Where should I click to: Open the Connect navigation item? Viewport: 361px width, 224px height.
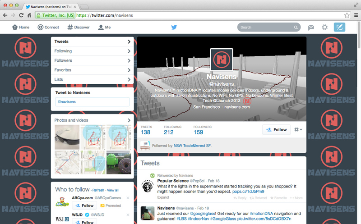point(48,27)
